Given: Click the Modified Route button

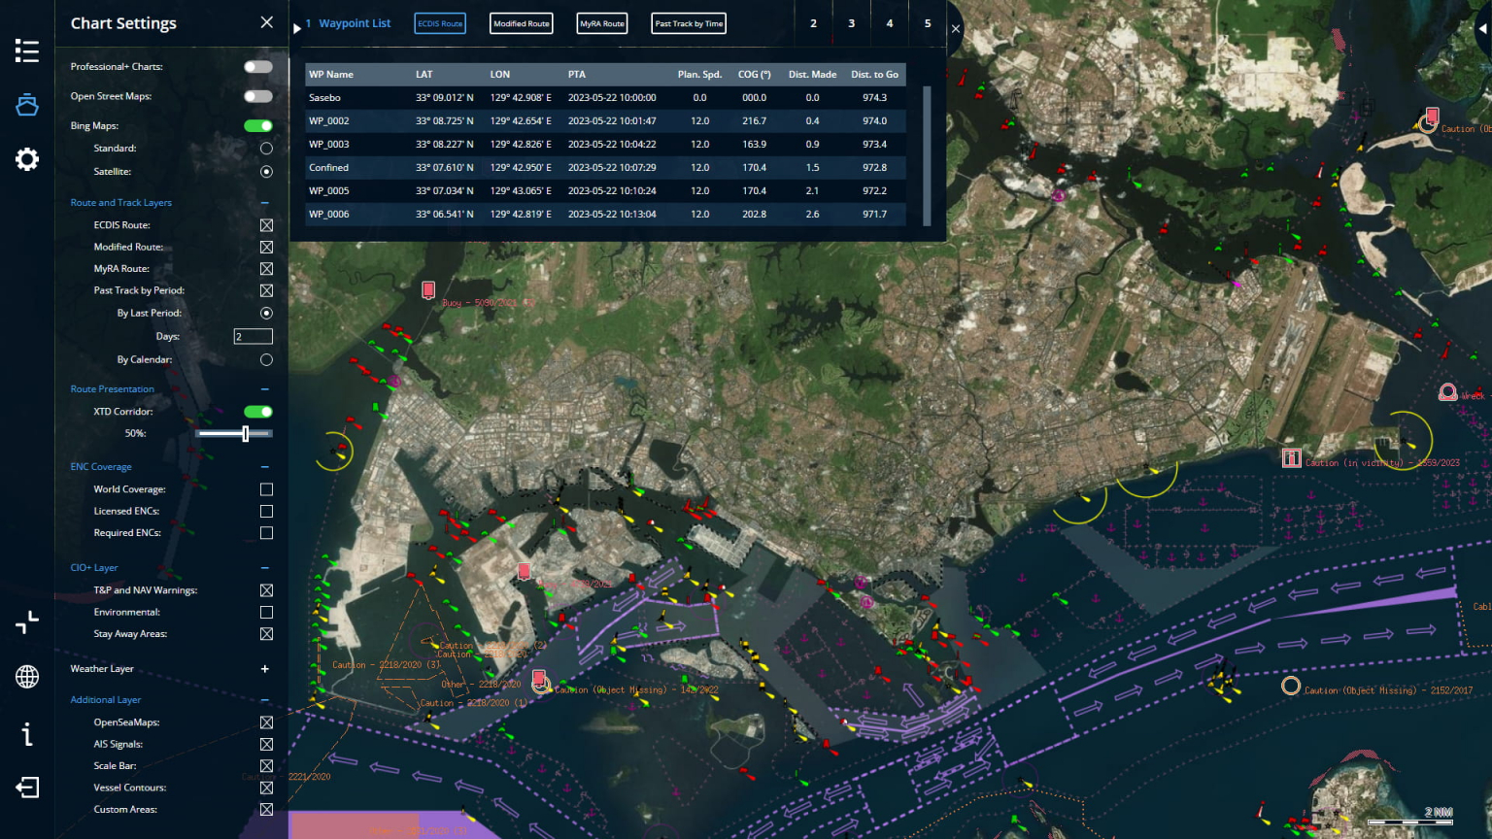Looking at the screenshot, I should 521,22.
